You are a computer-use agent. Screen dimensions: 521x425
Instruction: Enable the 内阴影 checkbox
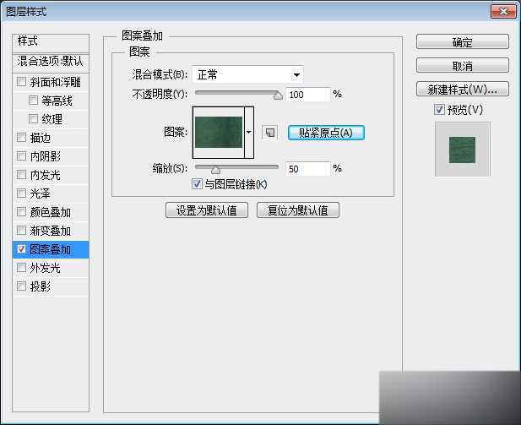pyautogui.click(x=22, y=155)
